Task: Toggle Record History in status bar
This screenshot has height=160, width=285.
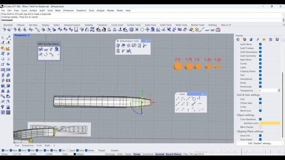Action: (174, 154)
